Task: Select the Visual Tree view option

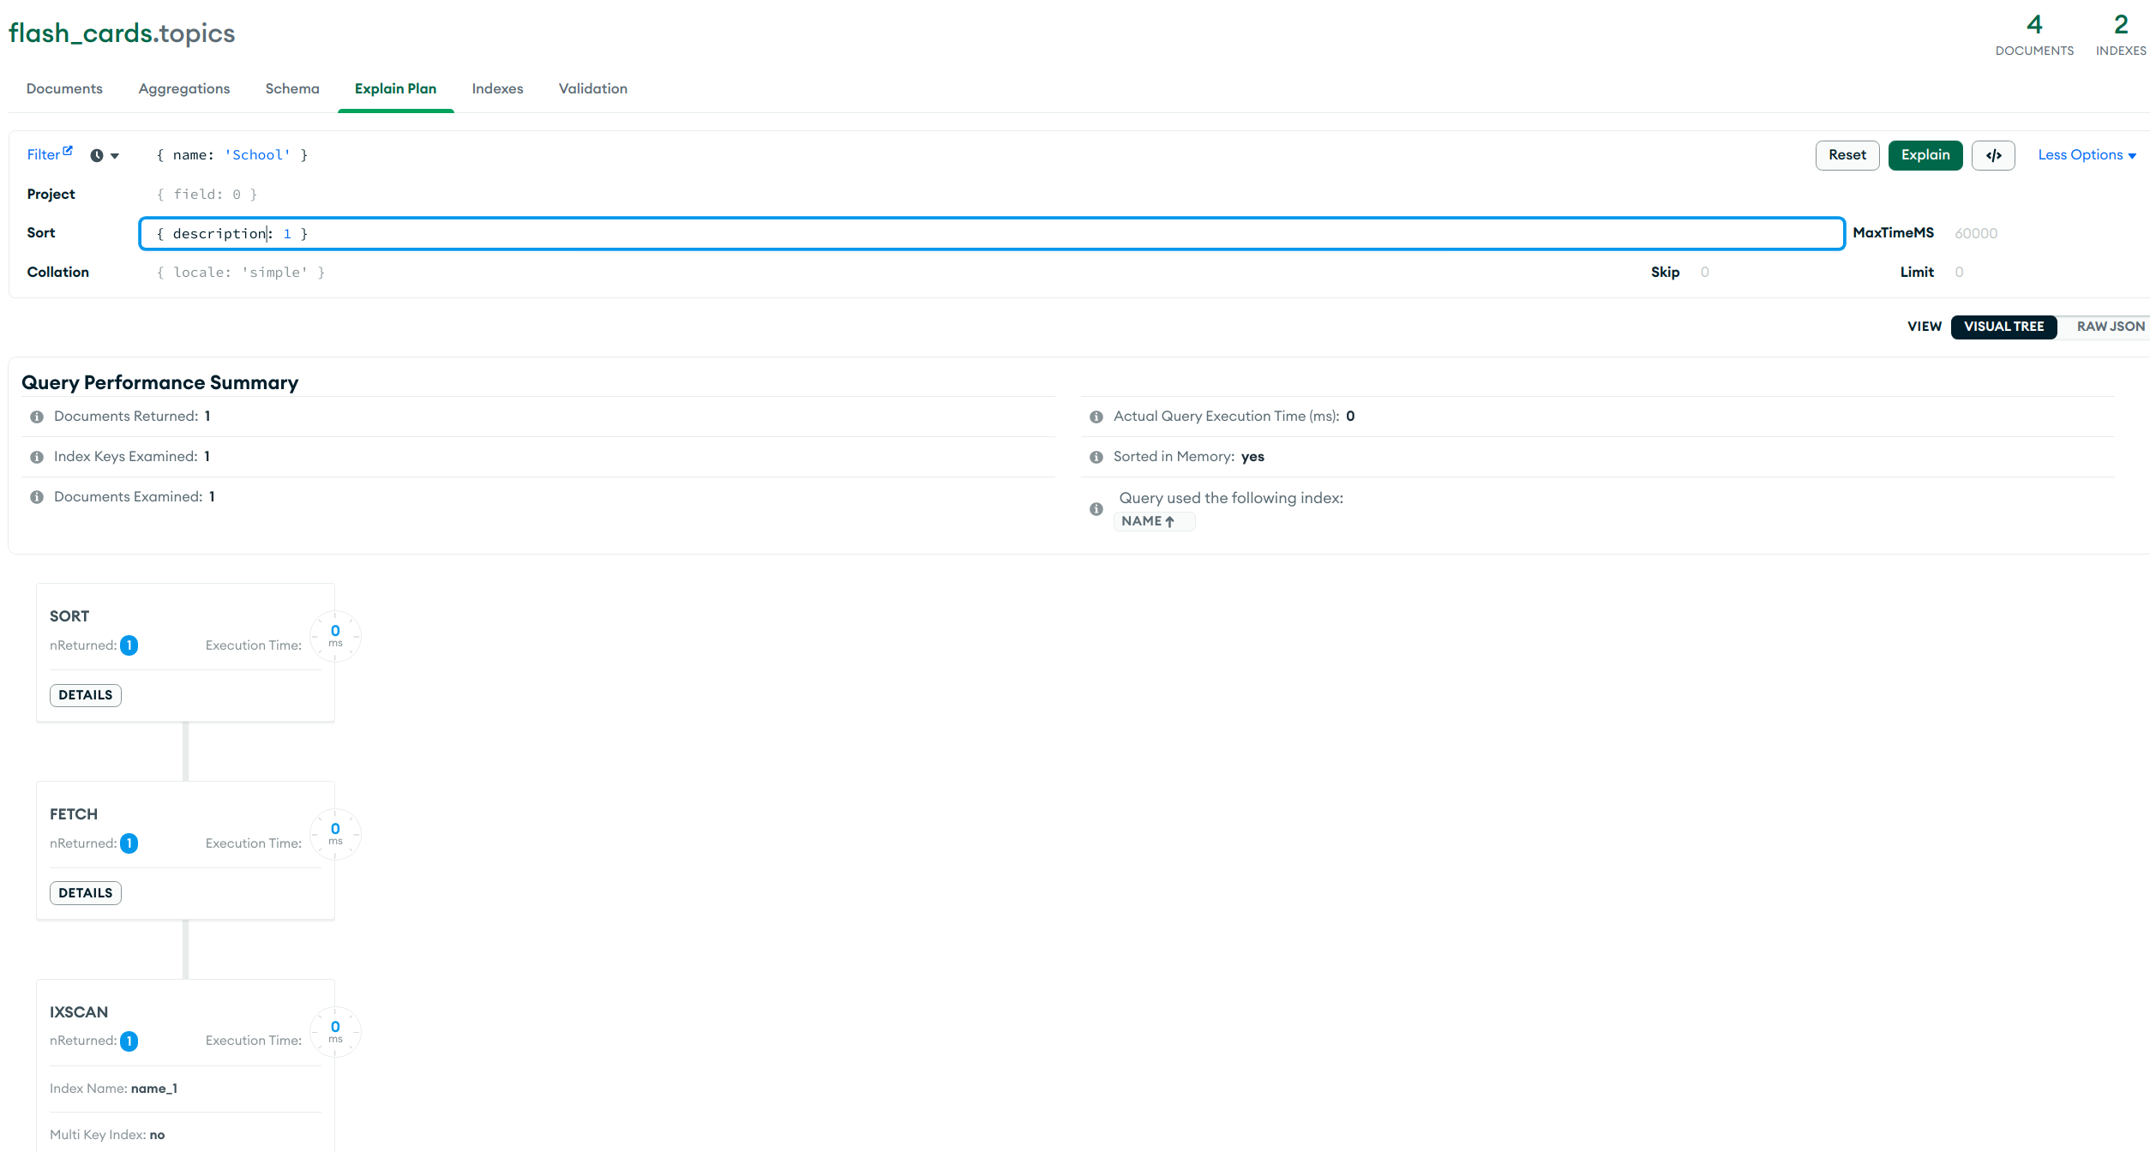Action: click(2003, 327)
